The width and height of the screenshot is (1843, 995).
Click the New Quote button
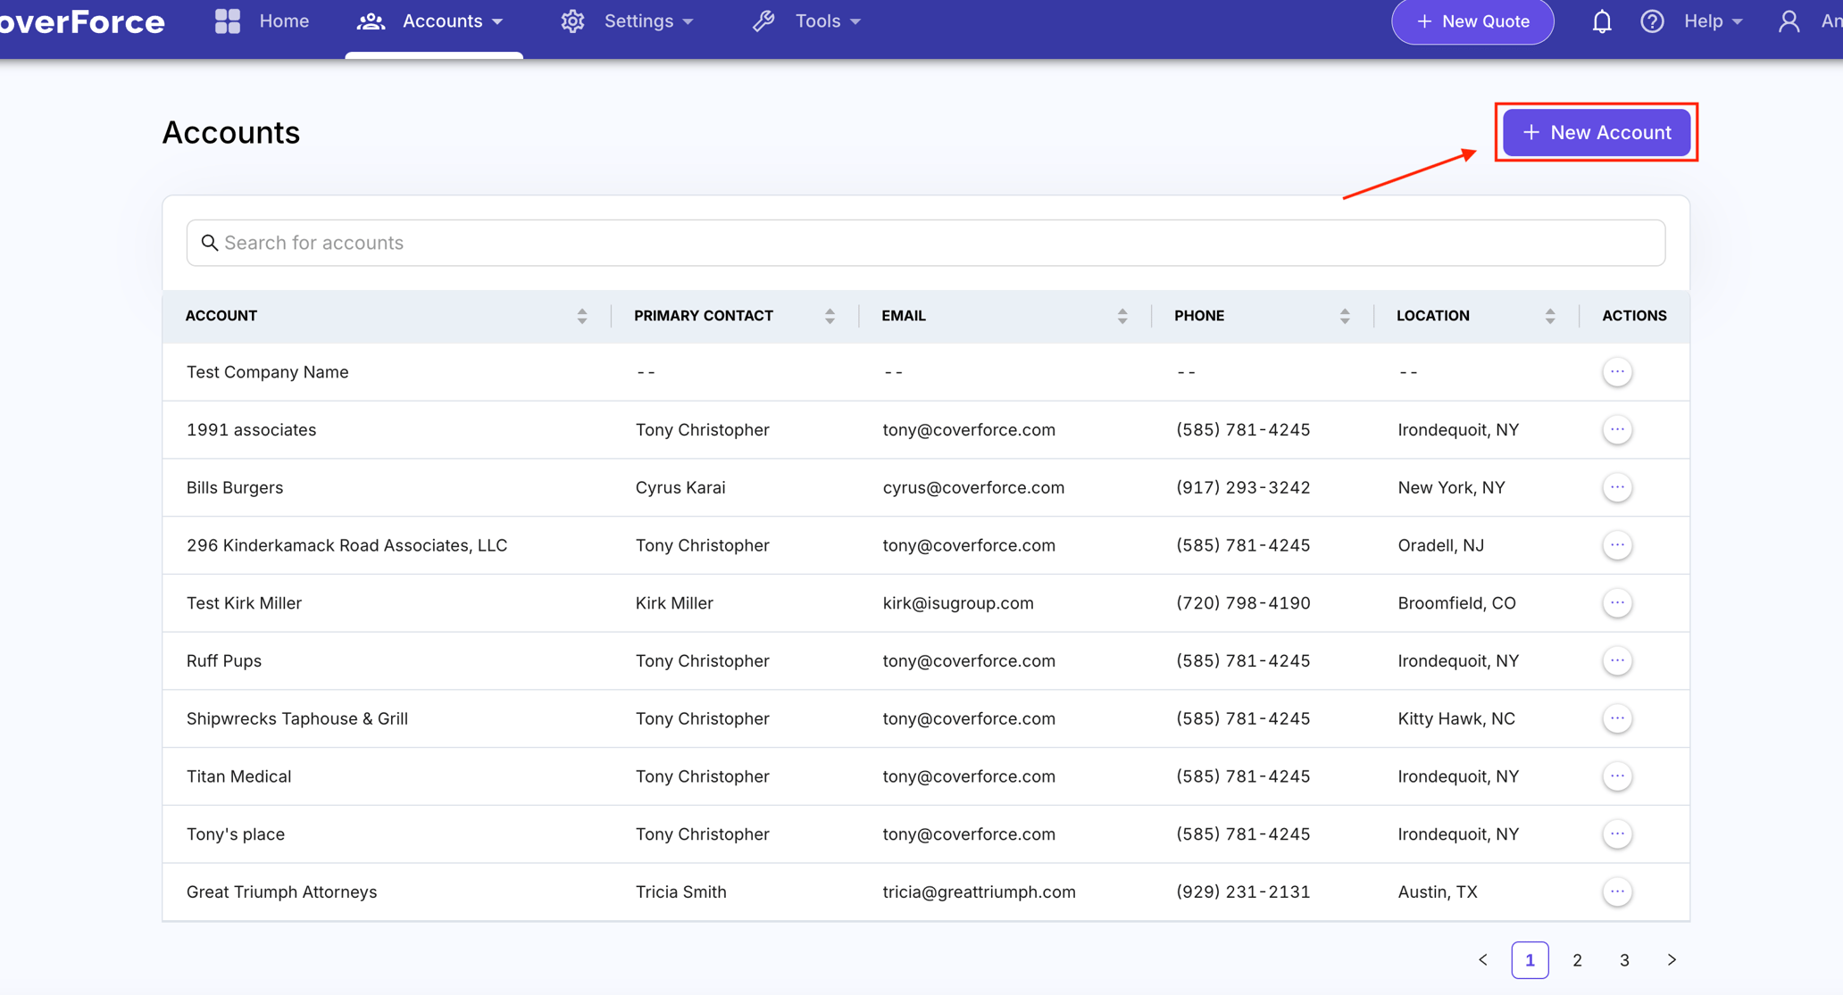[x=1472, y=21]
